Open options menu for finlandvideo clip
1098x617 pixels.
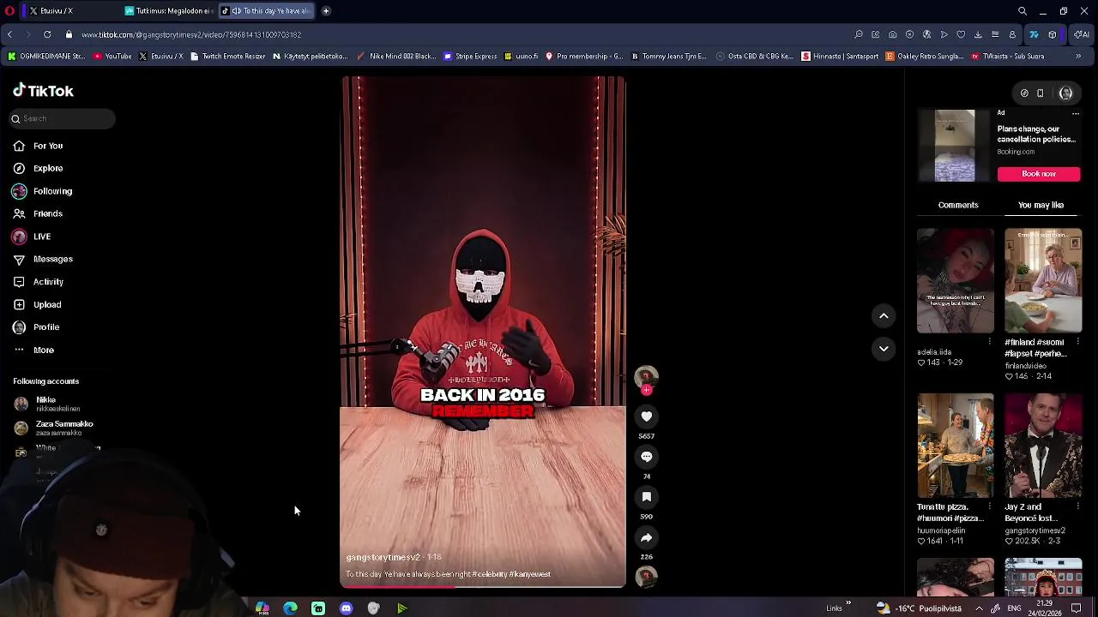[x=1078, y=342]
